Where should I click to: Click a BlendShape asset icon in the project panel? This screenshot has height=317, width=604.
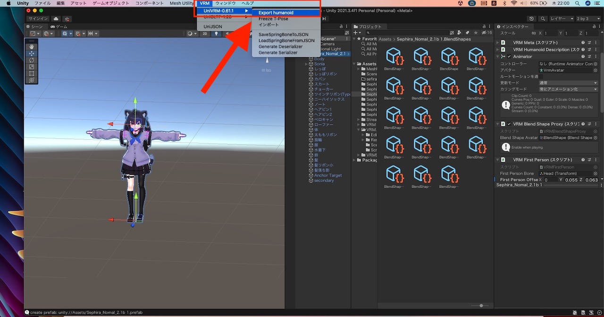coord(394,56)
